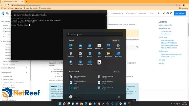The height and width of the screenshot is (106, 189).
Task: Reload the page in Chrome
Action: [x=9, y=5]
